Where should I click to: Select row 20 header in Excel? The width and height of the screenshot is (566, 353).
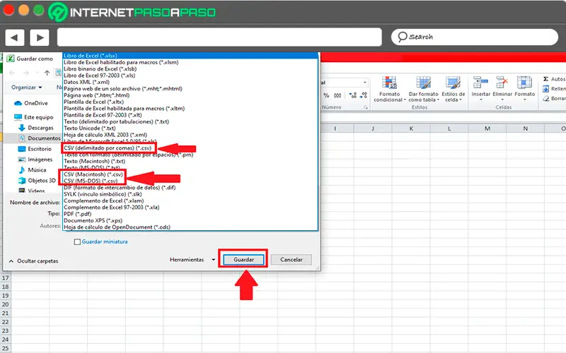point(5,304)
